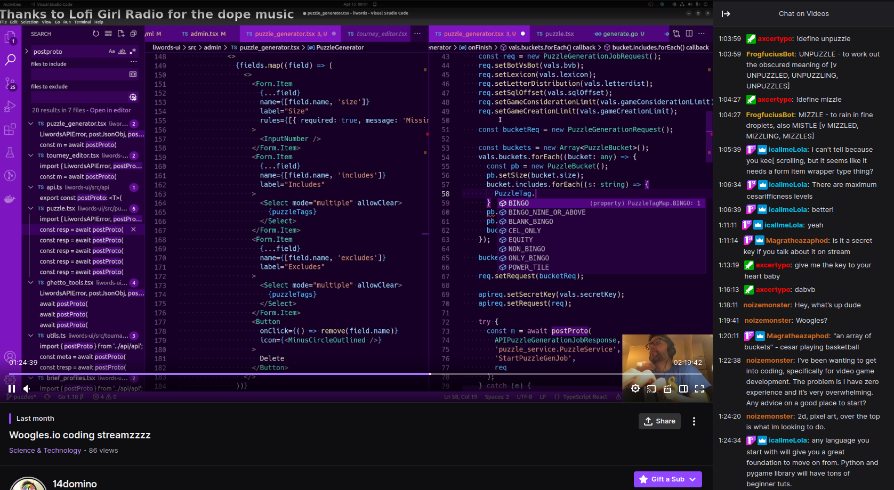The width and height of the screenshot is (894, 490).
Task: Collapse puzzle_generator.tsx search results
Action: (31, 124)
